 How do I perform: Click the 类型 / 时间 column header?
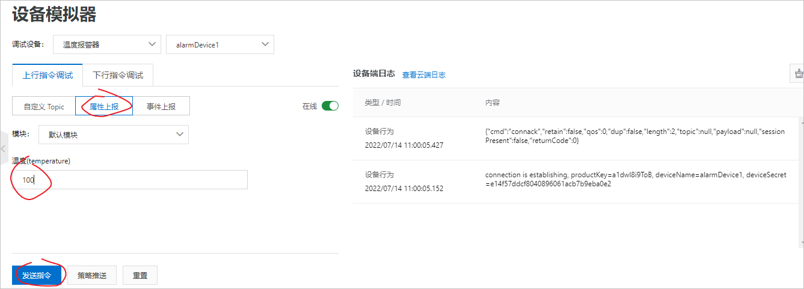[382, 103]
